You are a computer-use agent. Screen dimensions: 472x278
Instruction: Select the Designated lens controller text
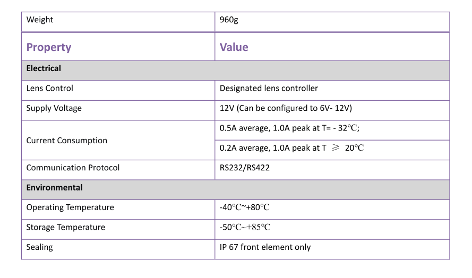coord(269,88)
